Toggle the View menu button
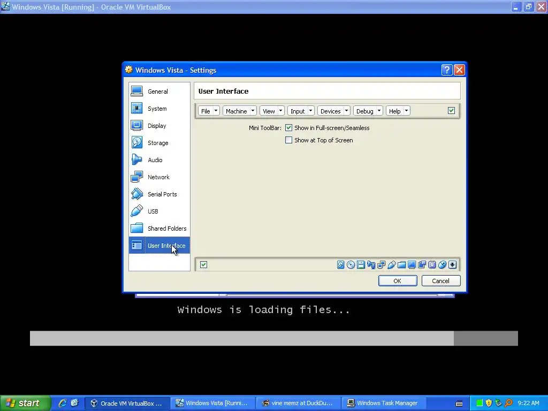 [269, 111]
